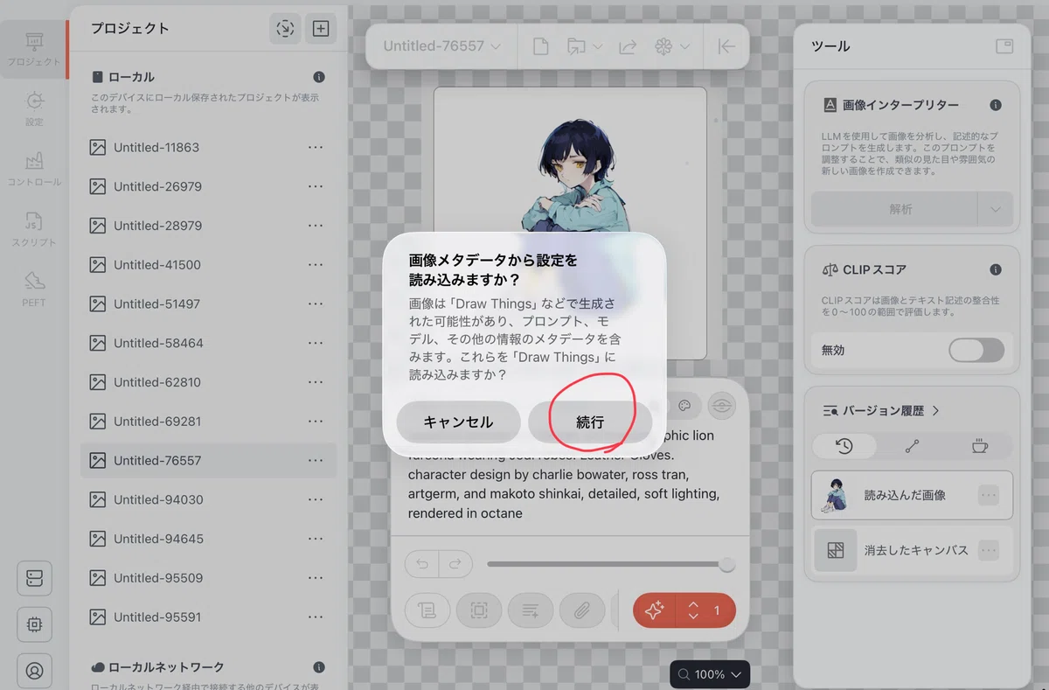
Task: Open the flower icon dropdown in the toolbar
Action: (671, 46)
